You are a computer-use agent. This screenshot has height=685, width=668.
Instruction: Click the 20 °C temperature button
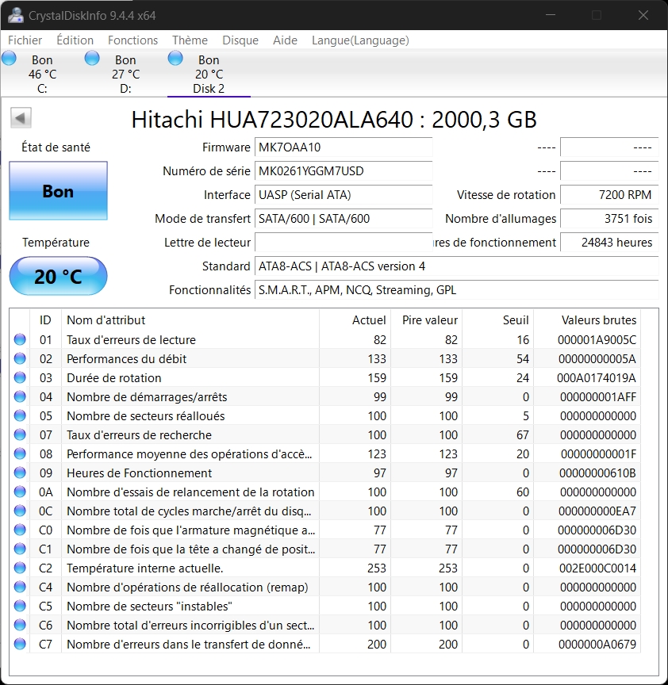pos(58,277)
